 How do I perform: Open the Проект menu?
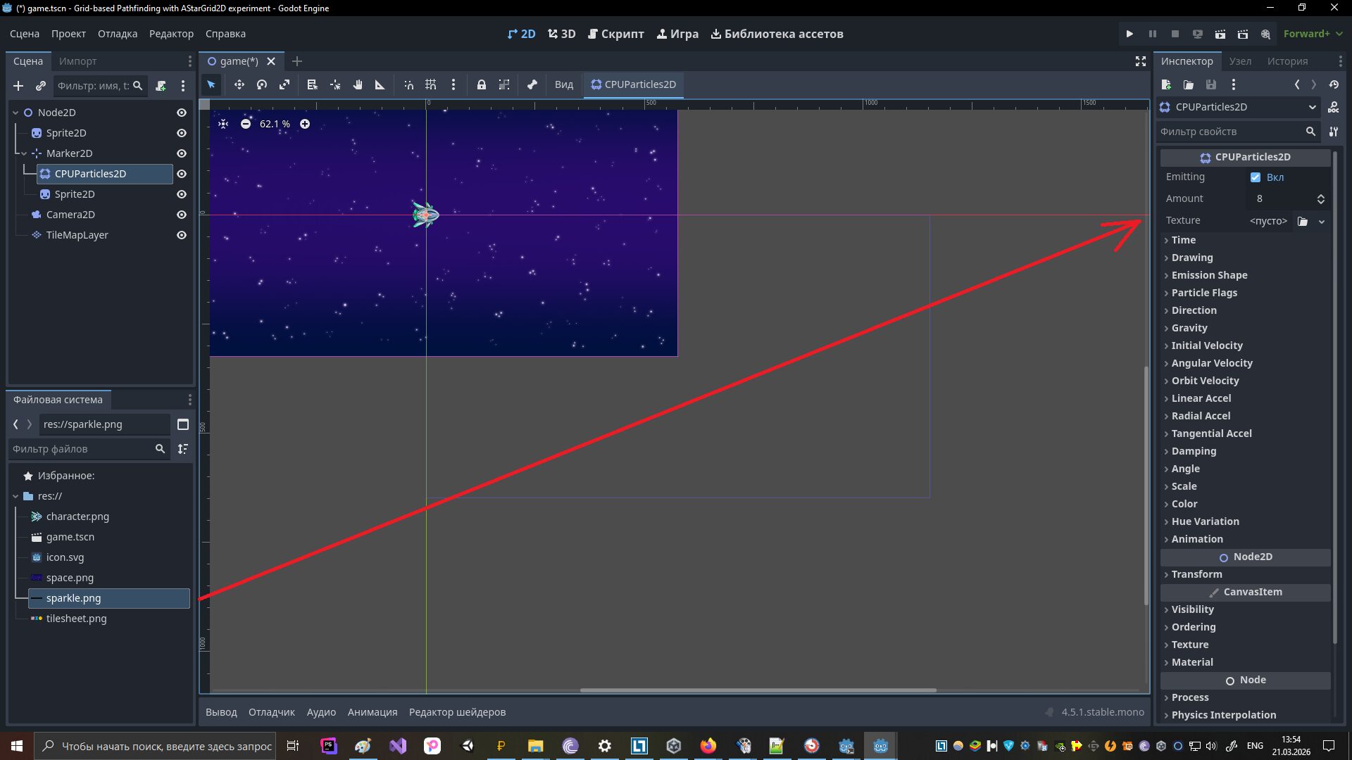[68, 34]
